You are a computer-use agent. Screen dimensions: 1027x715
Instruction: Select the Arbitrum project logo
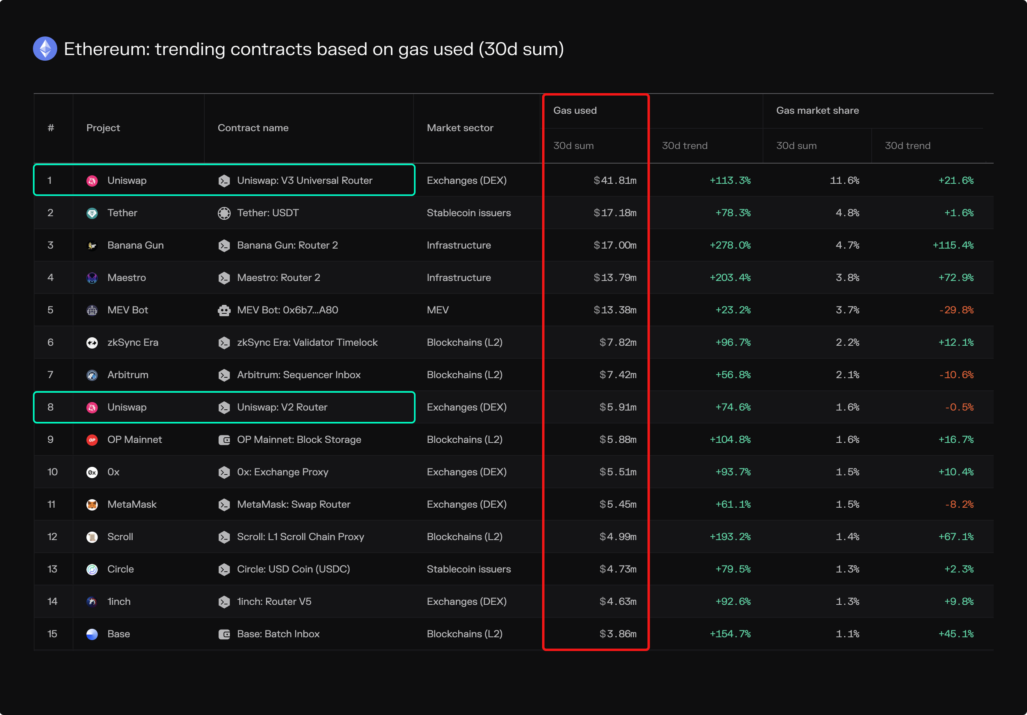click(x=92, y=375)
